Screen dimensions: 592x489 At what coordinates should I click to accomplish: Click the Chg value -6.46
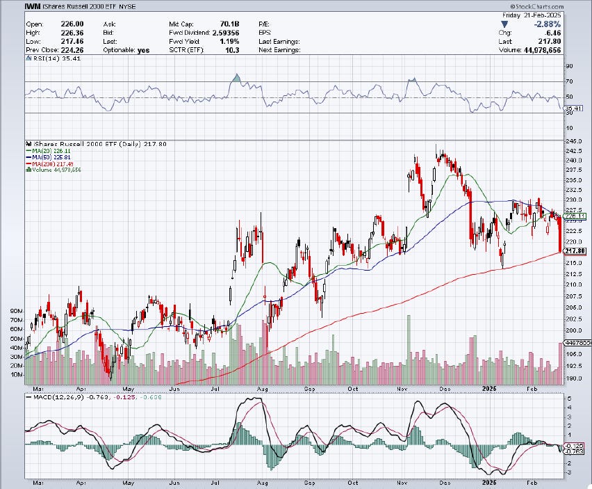pos(553,33)
